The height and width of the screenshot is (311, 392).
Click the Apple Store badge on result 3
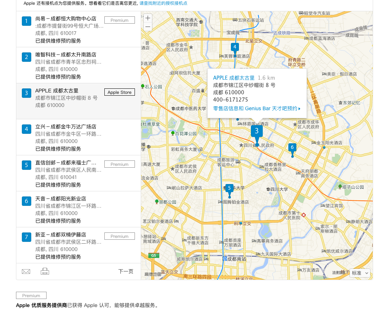119,92
